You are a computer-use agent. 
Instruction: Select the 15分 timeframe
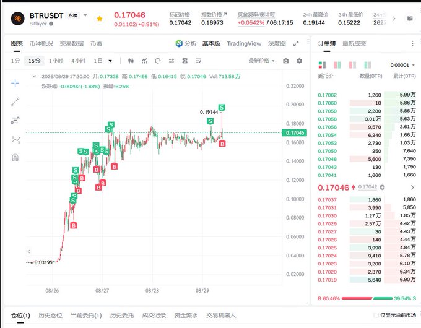(35, 61)
